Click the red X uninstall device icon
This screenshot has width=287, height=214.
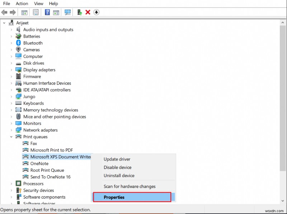(88, 12)
